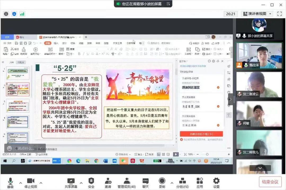Expand audio options arrow beside 静音
Viewport: 286px width, 190px height.
(20, 183)
